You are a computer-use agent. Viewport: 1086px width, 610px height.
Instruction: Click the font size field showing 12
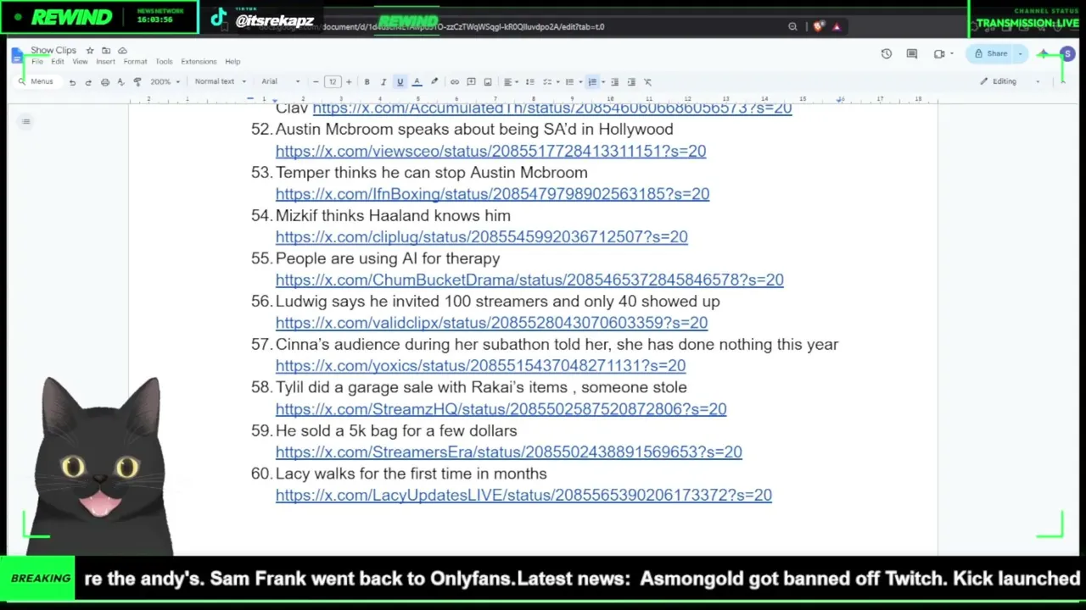332,82
